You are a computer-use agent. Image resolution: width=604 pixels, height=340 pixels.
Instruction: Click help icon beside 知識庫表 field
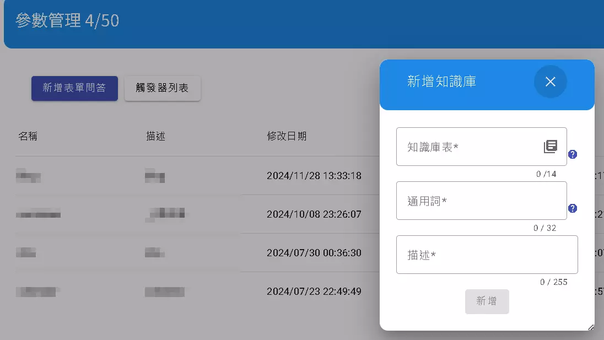[572, 155]
